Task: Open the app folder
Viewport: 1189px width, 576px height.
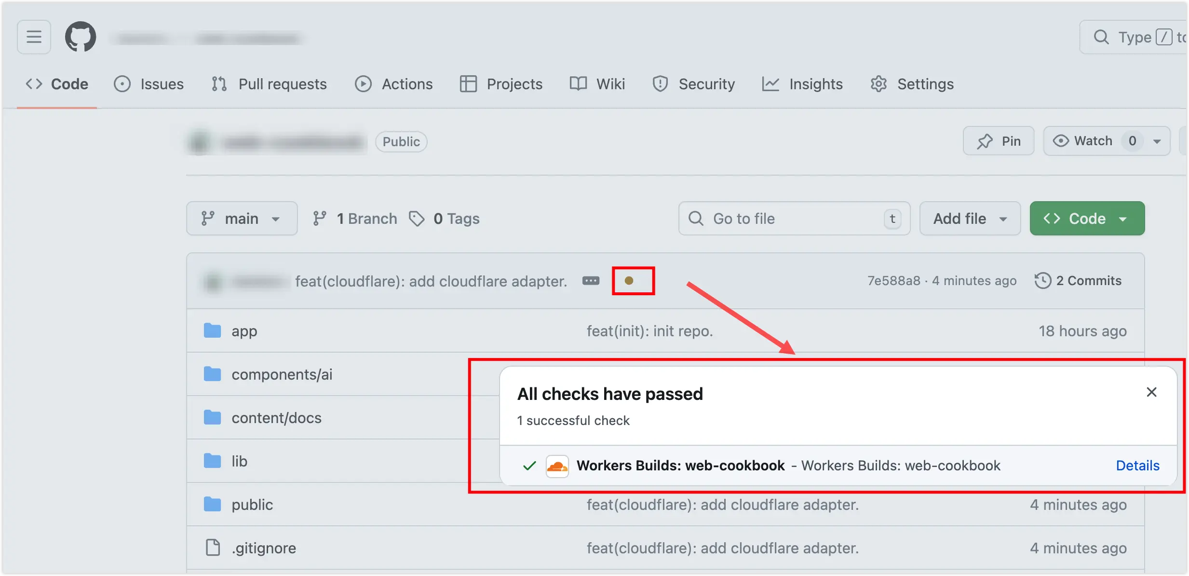Action: tap(244, 331)
